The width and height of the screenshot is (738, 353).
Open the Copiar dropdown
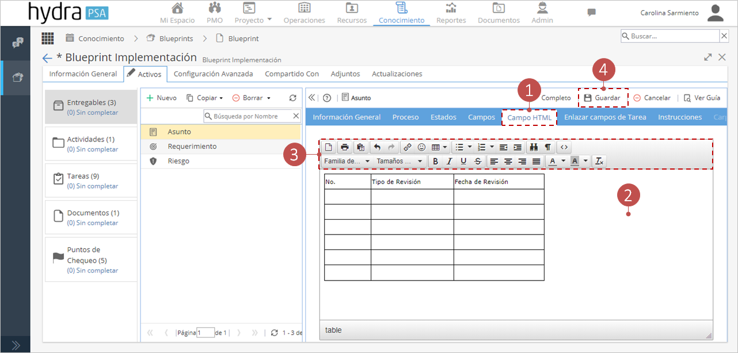pyautogui.click(x=204, y=98)
